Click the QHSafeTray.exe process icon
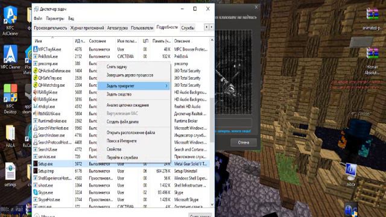The width and height of the screenshot is (386, 217). (x=36, y=78)
